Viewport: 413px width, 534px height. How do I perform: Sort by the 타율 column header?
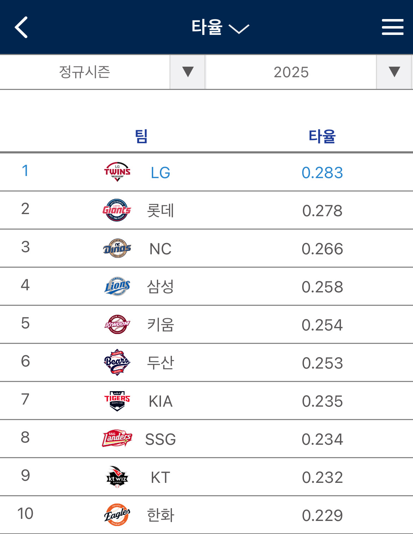pos(322,136)
